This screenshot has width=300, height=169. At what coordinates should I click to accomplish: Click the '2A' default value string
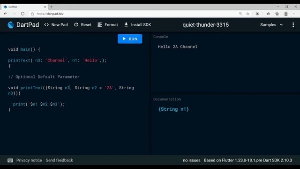pos(109,88)
